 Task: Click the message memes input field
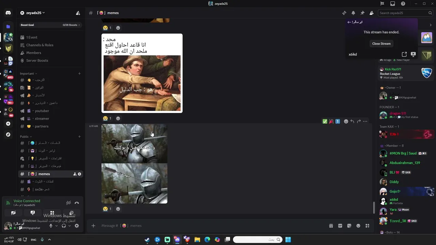pos(211,226)
